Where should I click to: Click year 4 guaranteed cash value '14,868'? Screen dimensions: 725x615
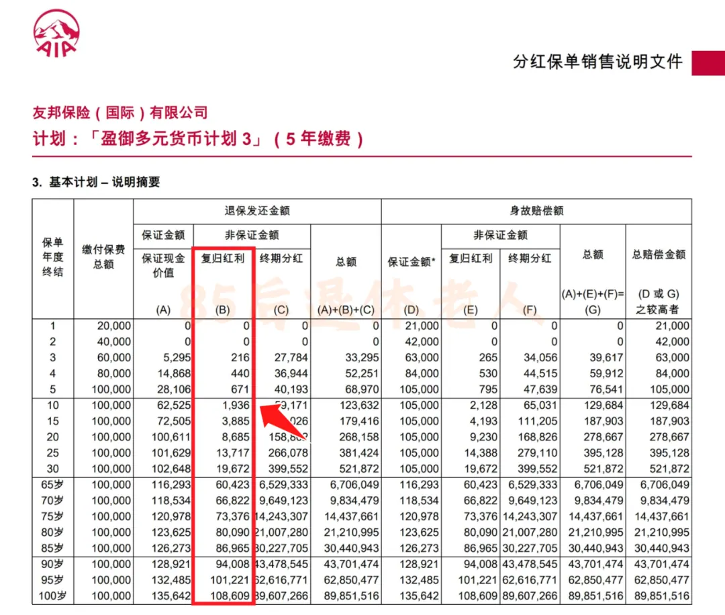click(x=174, y=373)
